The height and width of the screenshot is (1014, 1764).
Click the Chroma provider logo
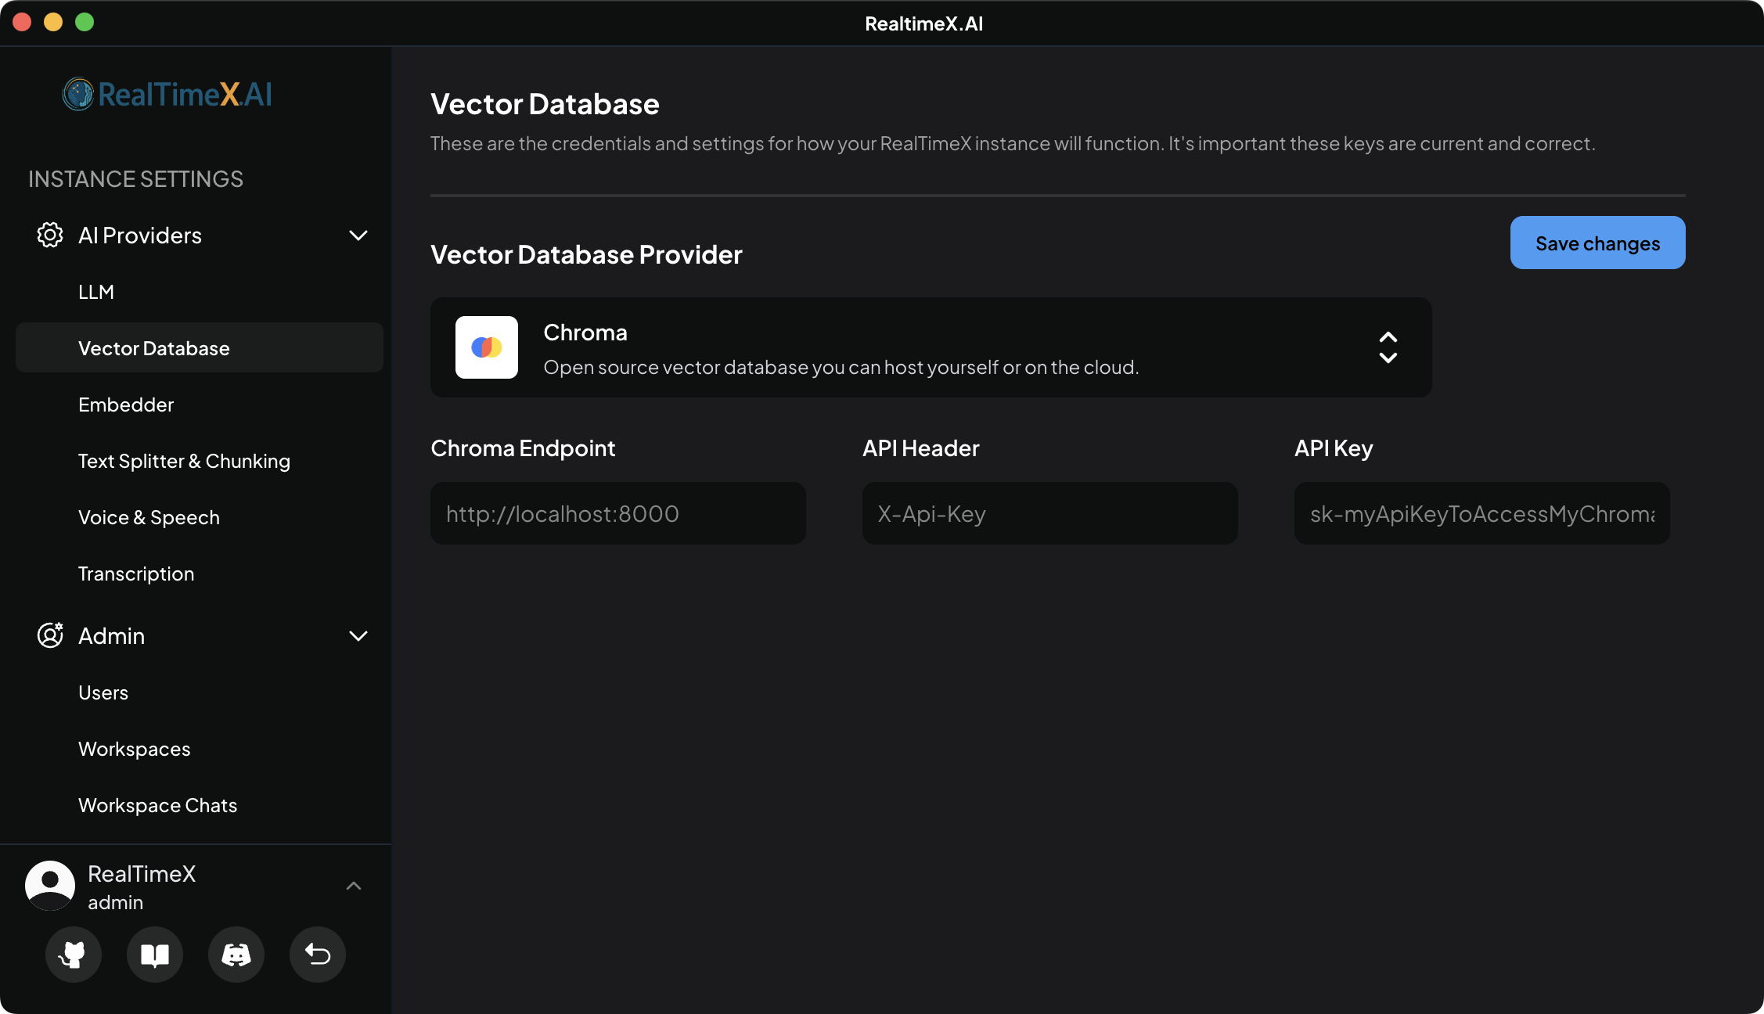(486, 347)
